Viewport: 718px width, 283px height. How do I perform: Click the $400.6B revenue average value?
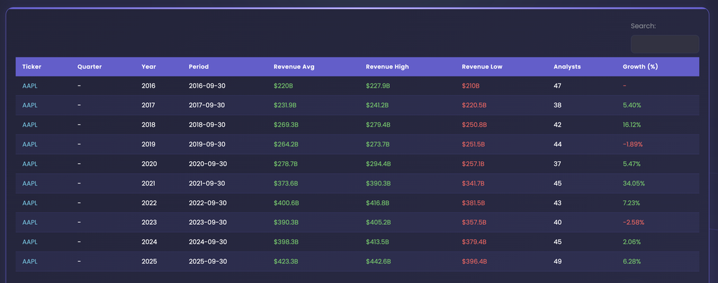[x=287, y=203]
